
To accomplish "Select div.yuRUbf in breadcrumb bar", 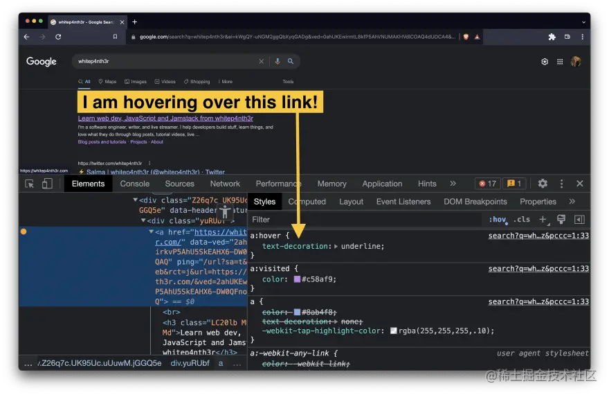I will point(190,363).
